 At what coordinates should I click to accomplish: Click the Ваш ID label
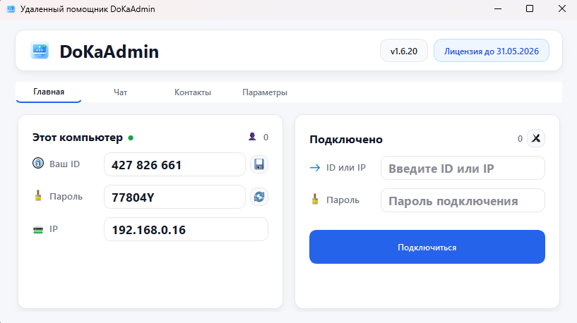65,164
